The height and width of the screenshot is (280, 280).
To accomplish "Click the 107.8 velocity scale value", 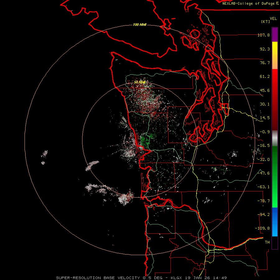I will (x=264, y=35).
